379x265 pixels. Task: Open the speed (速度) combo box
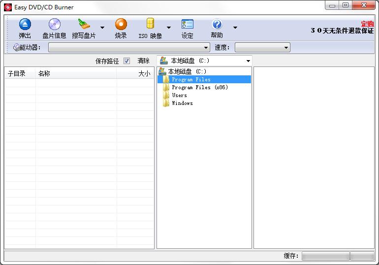coord(262,48)
